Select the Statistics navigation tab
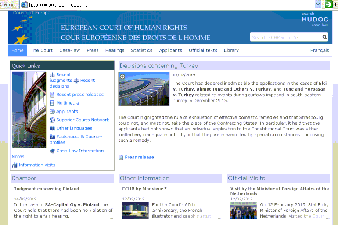This screenshot has height=225, width=338. point(141,50)
